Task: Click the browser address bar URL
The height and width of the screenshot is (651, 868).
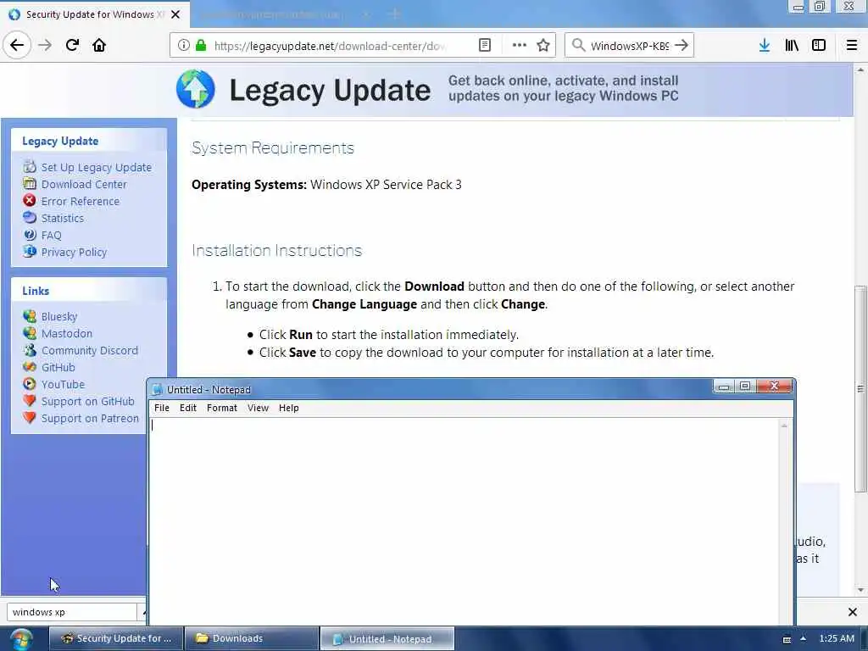Action: point(331,46)
